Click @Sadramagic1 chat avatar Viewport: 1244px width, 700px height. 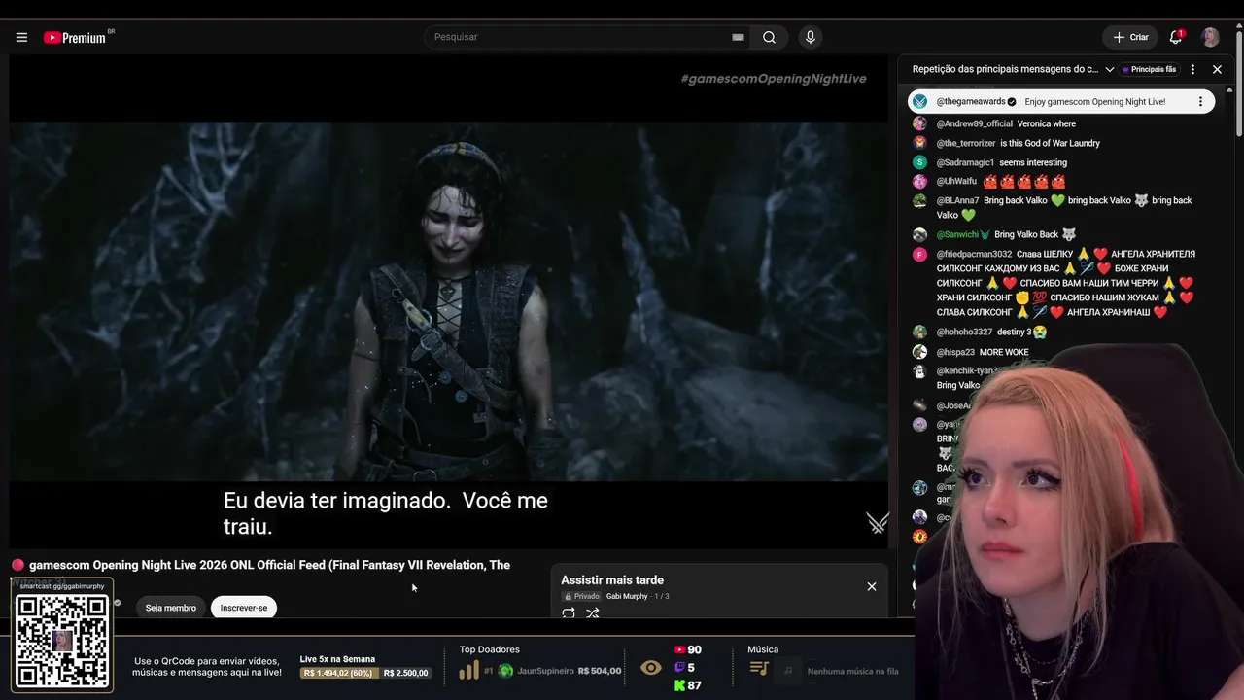coord(919,162)
